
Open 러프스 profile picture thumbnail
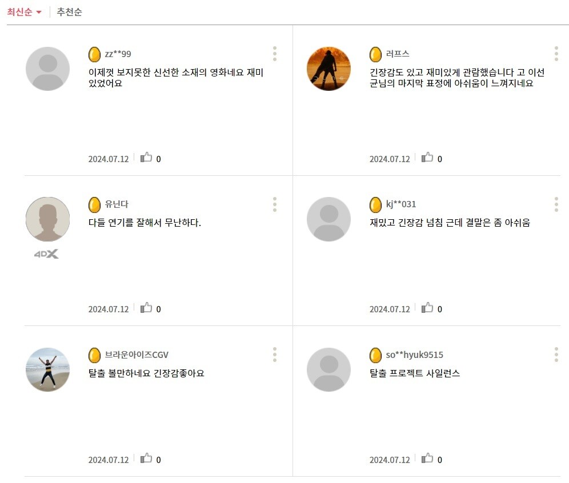tap(328, 69)
